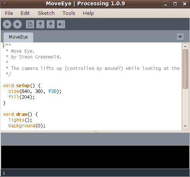Export the sketch via the toolbar arrow icon
Image resolution: width=190 pixels, height=177 pixels.
[x=61, y=24]
